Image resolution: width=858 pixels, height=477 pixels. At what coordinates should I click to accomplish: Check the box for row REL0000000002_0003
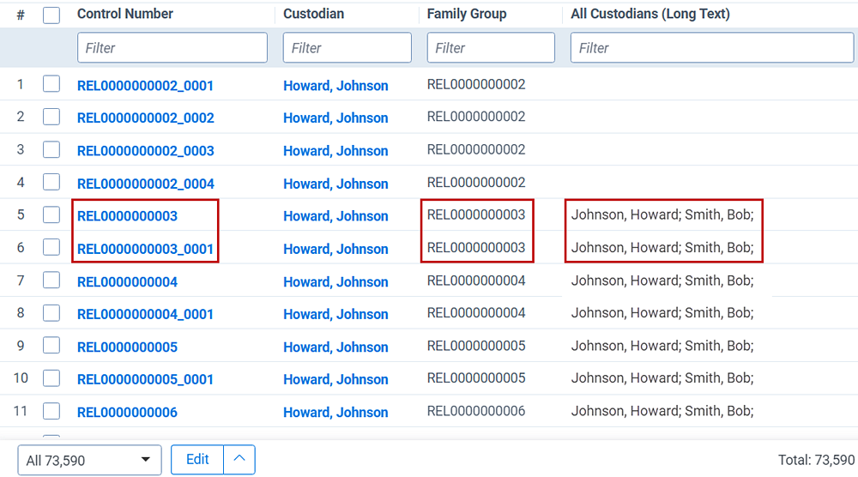(x=51, y=149)
